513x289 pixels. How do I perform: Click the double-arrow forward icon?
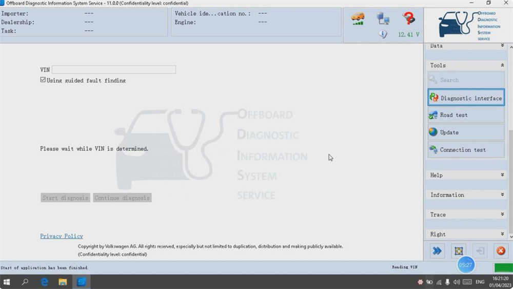[437, 251]
